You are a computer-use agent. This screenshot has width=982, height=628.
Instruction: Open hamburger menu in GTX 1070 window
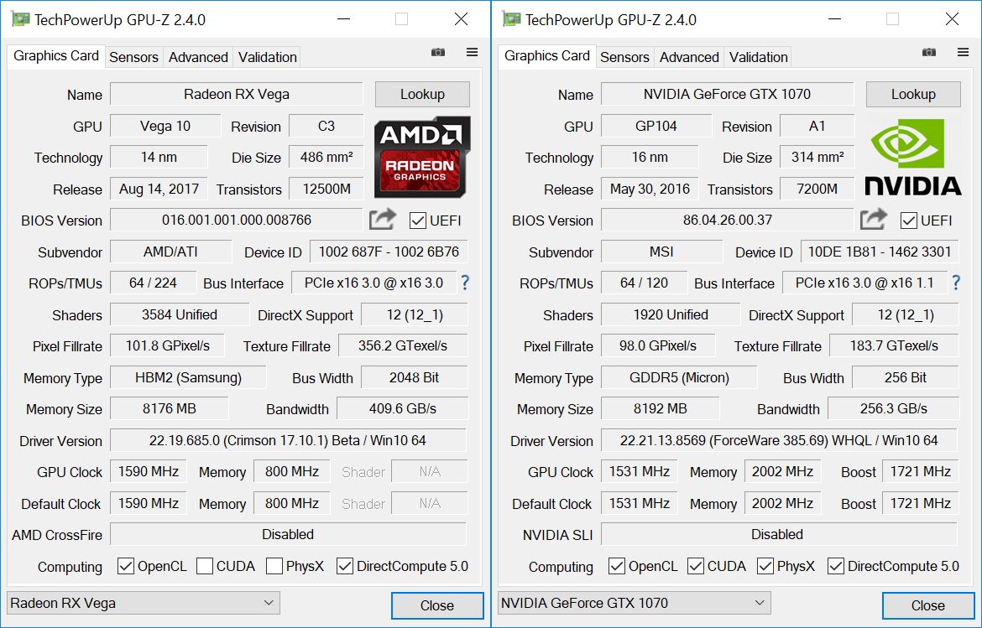pyautogui.click(x=964, y=52)
